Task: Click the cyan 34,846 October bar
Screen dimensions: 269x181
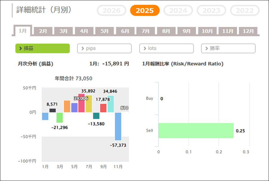Action: (x=111, y=104)
